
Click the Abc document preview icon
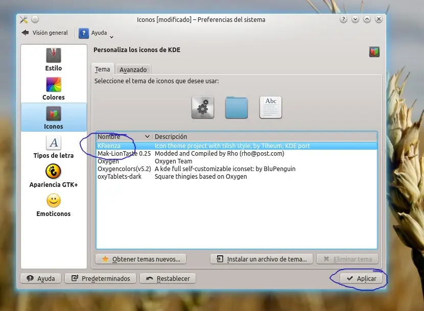(x=271, y=108)
